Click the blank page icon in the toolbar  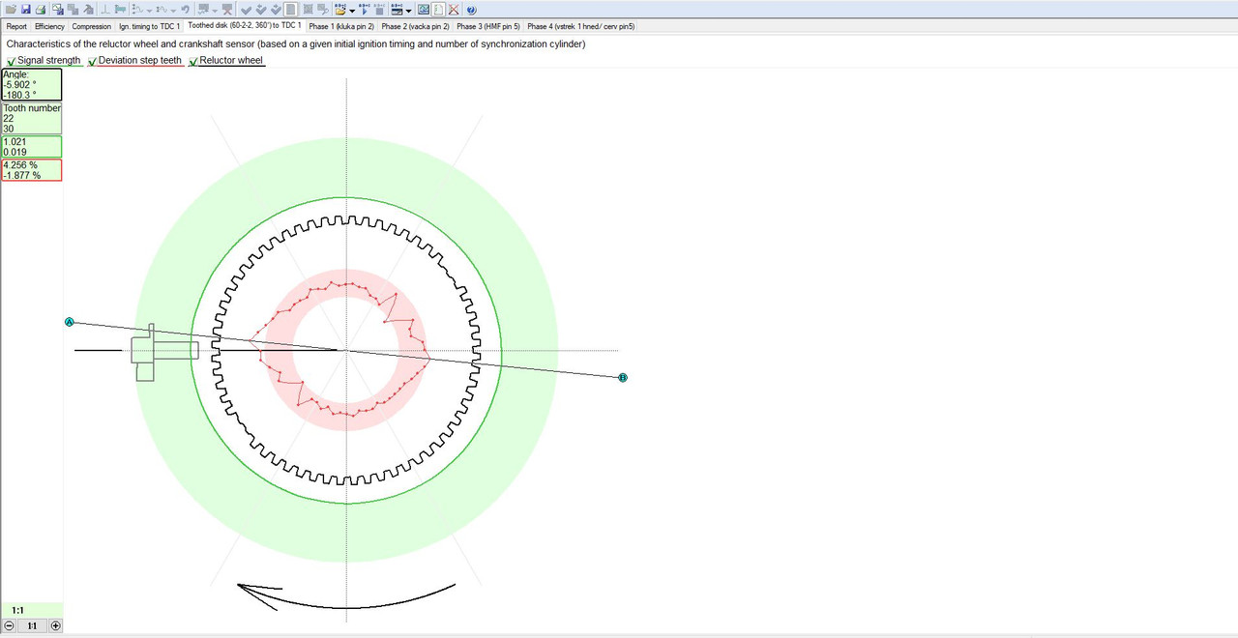pos(290,9)
